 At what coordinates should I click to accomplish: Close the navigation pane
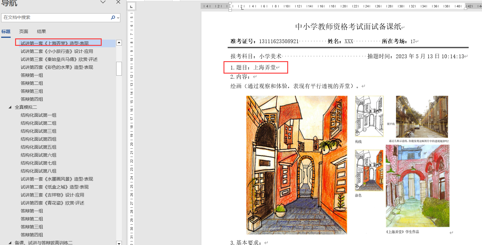click(118, 2)
